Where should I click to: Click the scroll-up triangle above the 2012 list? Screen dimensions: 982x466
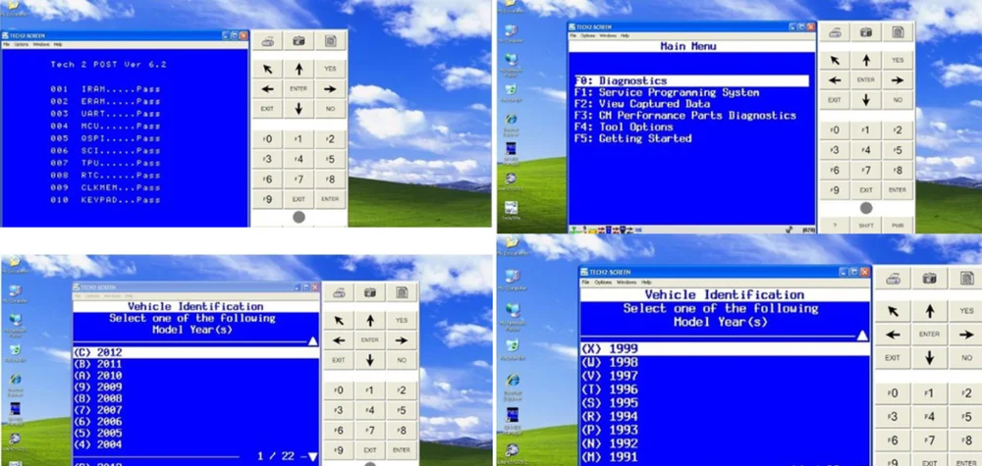(x=312, y=341)
